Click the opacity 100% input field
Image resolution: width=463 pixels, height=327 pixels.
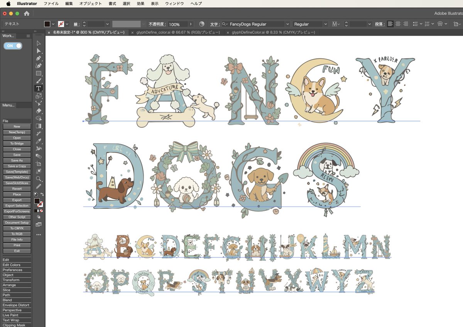point(177,24)
